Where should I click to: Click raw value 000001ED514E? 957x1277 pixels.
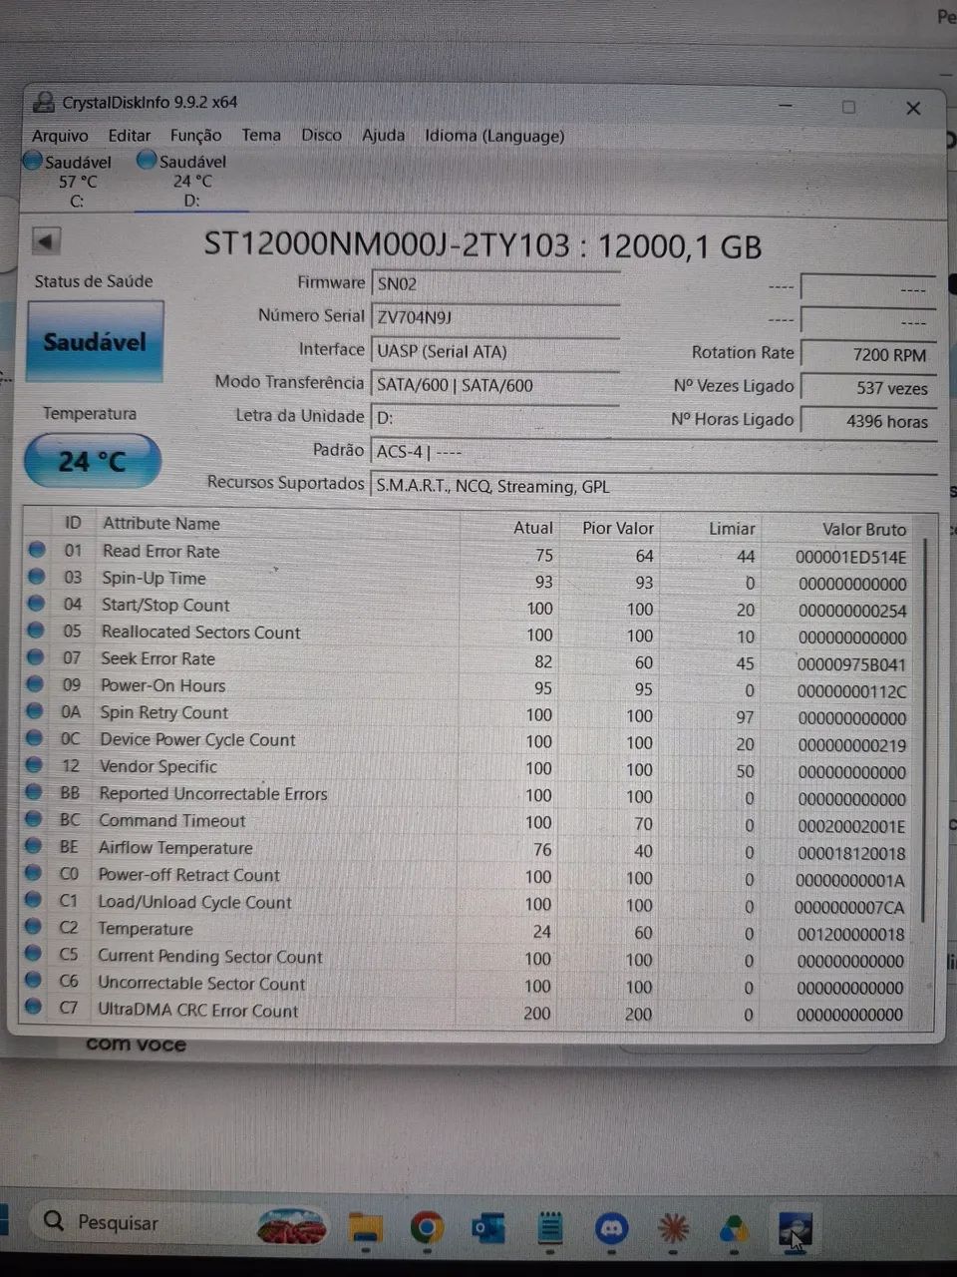[x=851, y=557]
